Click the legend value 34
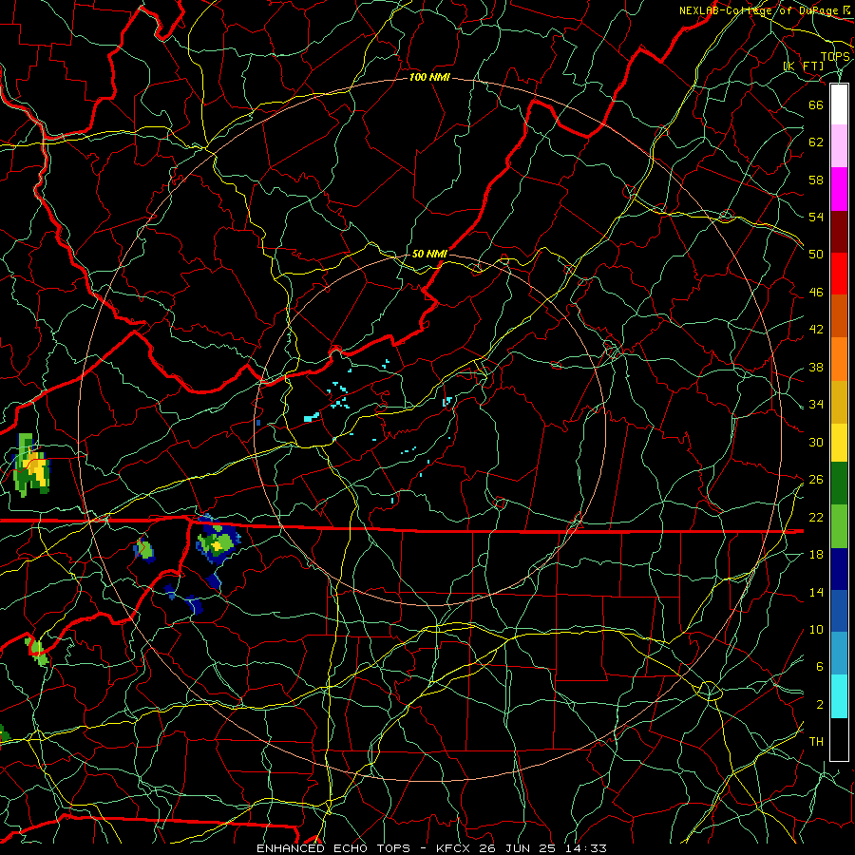 pos(816,404)
